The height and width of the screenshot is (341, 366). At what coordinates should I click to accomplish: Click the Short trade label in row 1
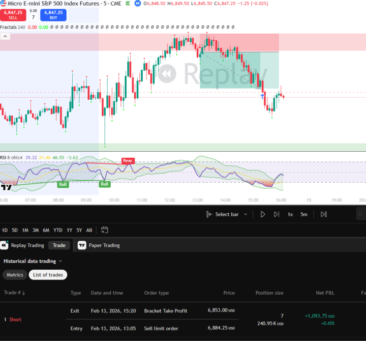pyautogui.click(x=15, y=320)
